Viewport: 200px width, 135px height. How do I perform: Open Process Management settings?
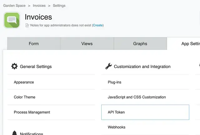point(32,112)
